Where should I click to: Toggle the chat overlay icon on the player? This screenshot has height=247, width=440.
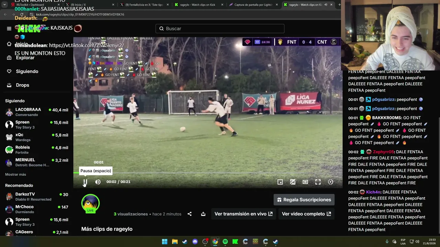tap(293, 182)
